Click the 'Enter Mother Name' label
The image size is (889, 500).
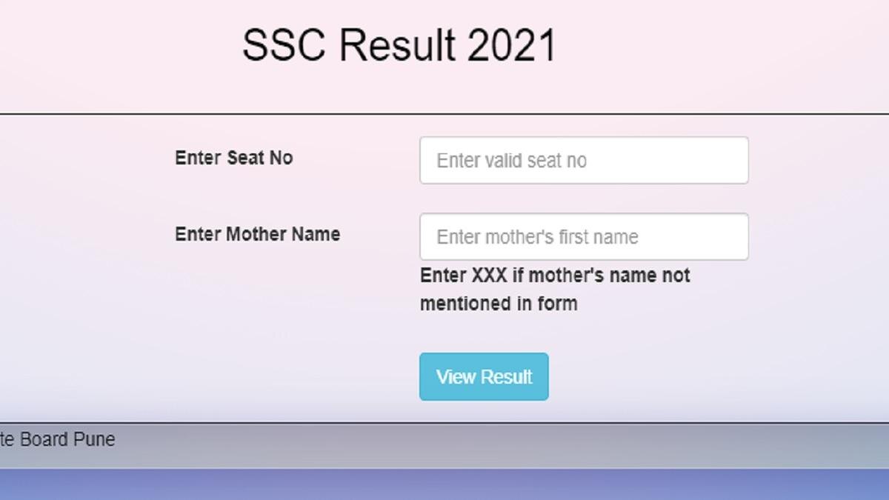tap(257, 234)
